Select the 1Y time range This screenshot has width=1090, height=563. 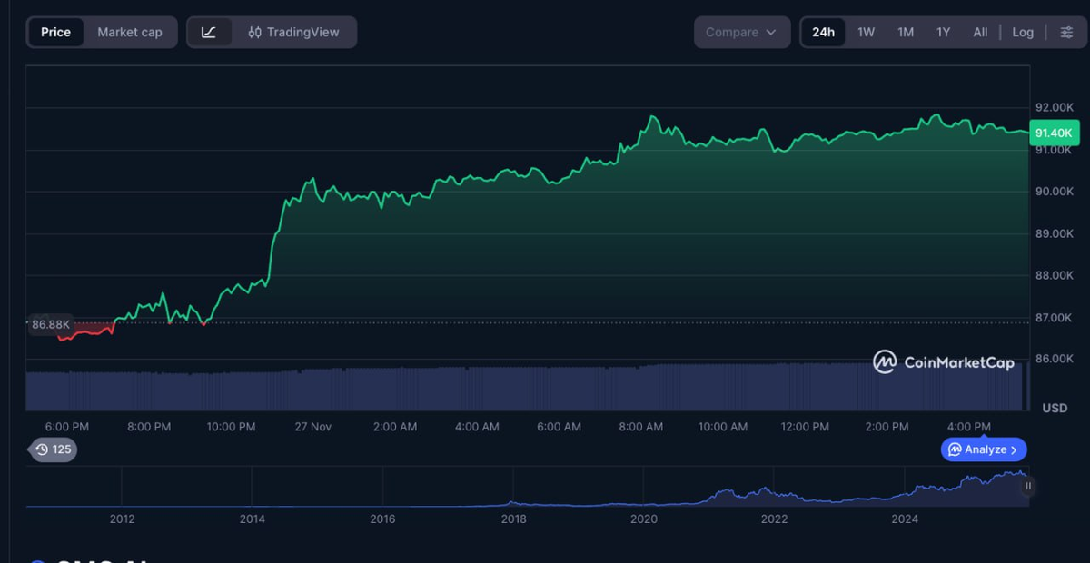(x=944, y=32)
